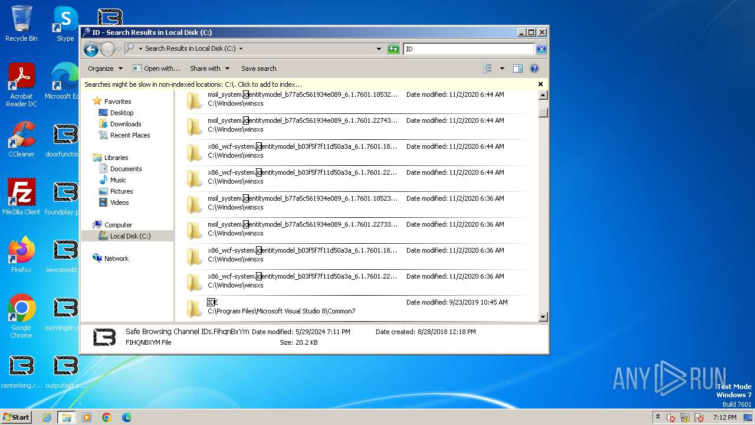Select Network in navigation pane

pyautogui.click(x=116, y=259)
